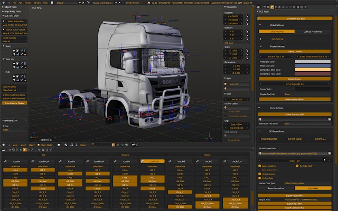
Task: Open the modifiers wrench tab icon
Action: pyautogui.click(x=287, y=7)
